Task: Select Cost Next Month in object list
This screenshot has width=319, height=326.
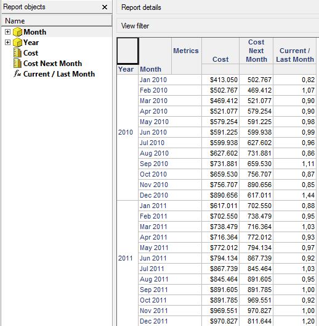Action: pyautogui.click(x=52, y=64)
